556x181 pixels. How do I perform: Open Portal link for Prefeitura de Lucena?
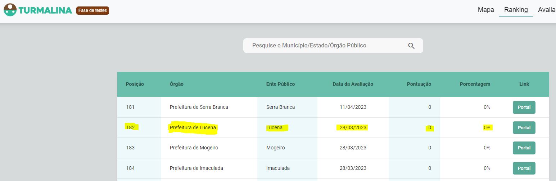524,127
